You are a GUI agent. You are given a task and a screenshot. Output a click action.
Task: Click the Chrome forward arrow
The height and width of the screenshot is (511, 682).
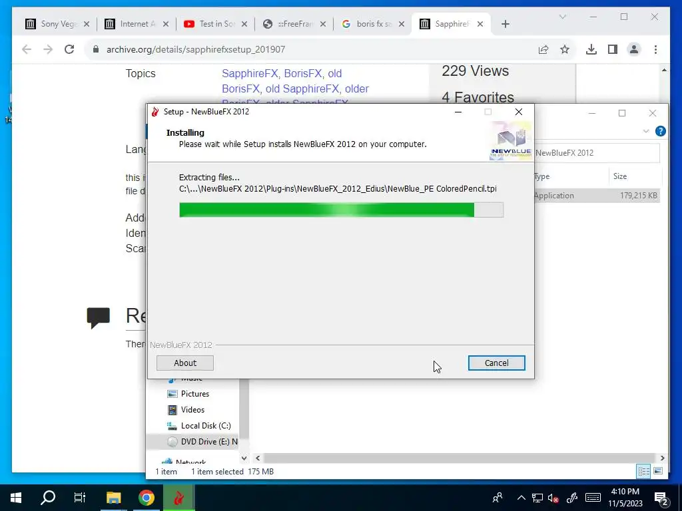point(48,49)
